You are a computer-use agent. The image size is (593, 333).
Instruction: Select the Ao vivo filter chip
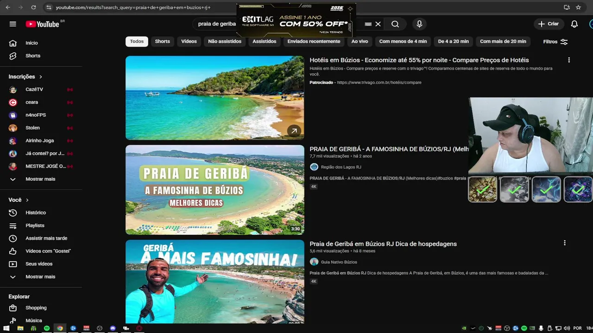pos(360,42)
